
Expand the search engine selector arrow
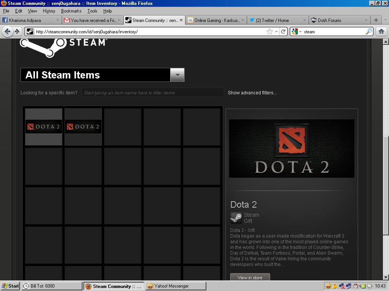pyautogui.click(x=300, y=32)
